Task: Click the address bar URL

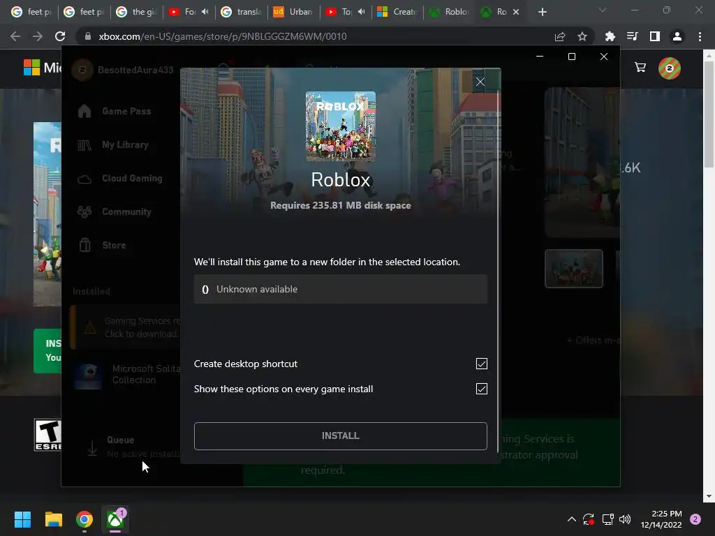Action: [223, 36]
